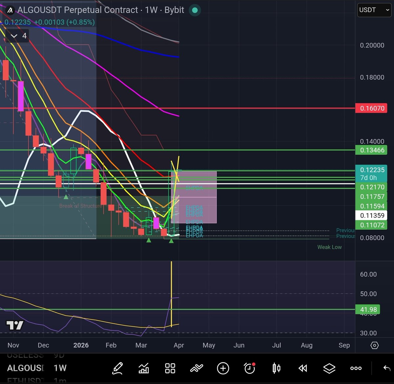Click the Break of Structure label

tap(80, 206)
